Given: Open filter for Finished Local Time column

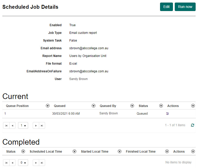Looking at the screenshot, I should [x=167, y=152].
